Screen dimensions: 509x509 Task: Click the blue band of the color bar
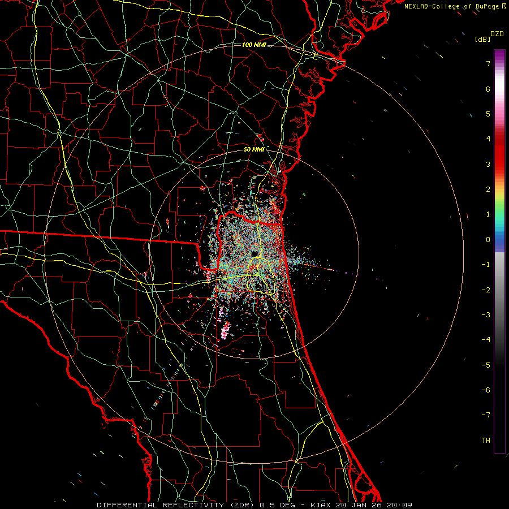pyautogui.click(x=499, y=240)
